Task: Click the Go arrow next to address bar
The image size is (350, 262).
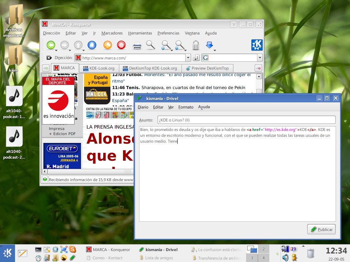Action: click(196, 58)
